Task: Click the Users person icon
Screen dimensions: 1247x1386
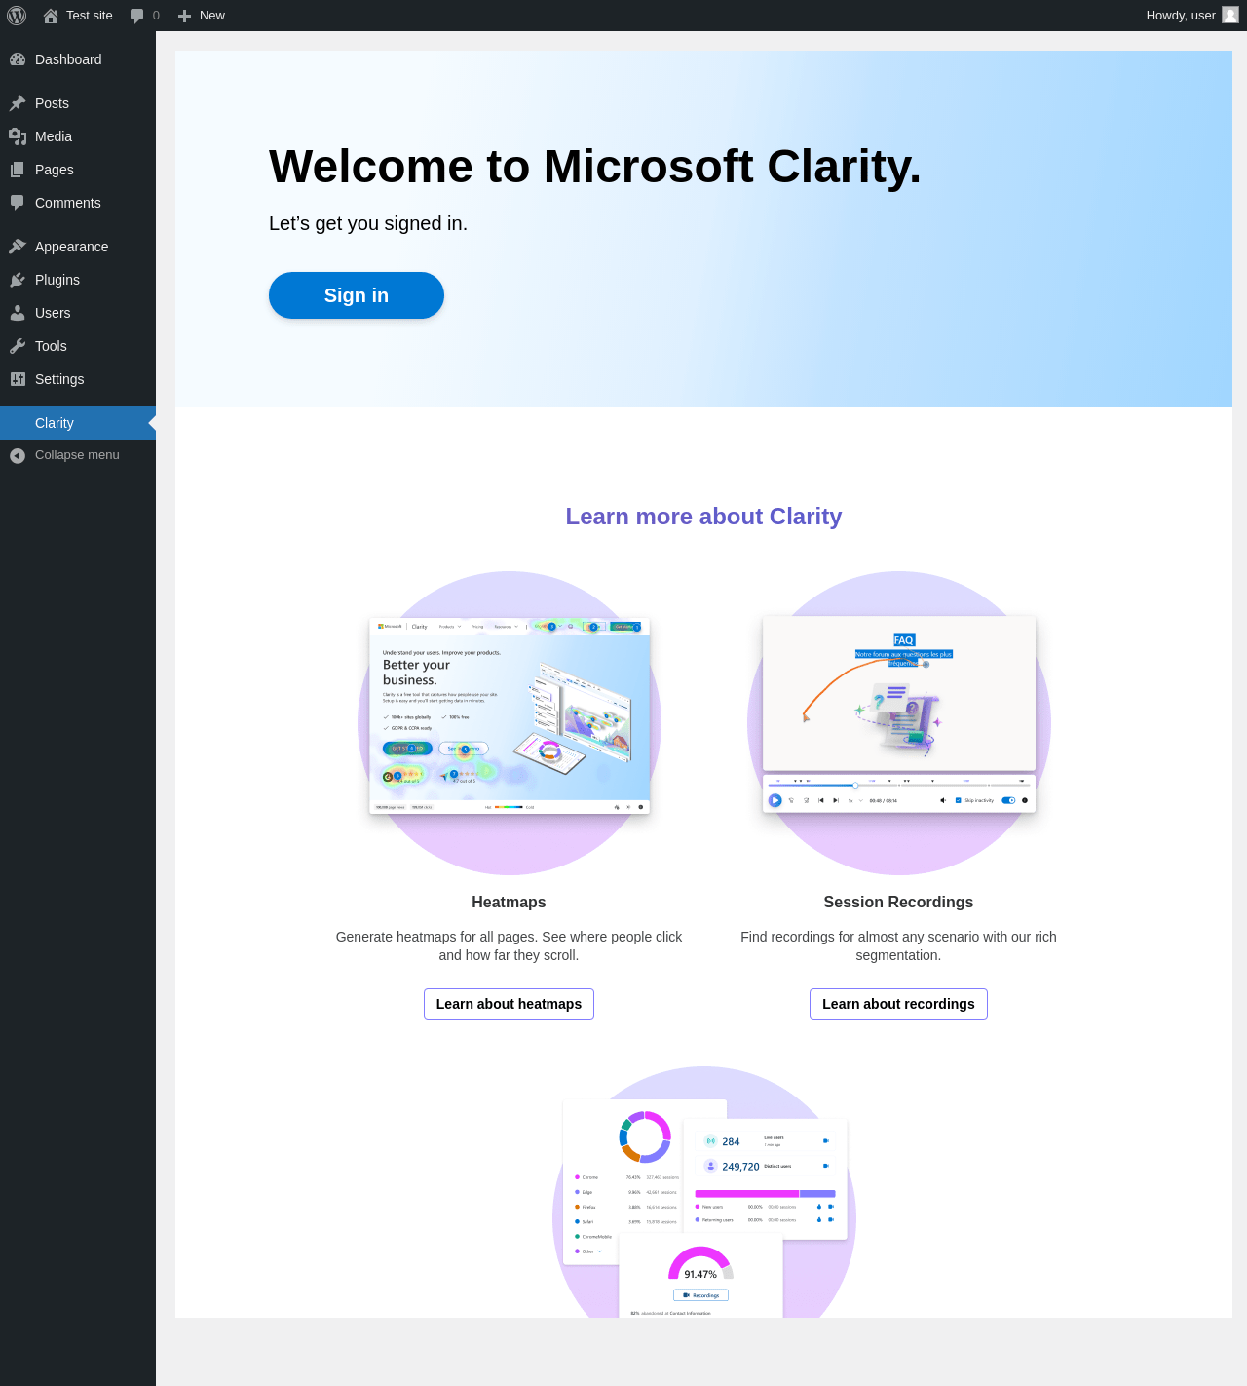Action: (18, 313)
